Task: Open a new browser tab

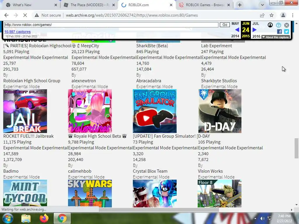Action: [240, 5]
